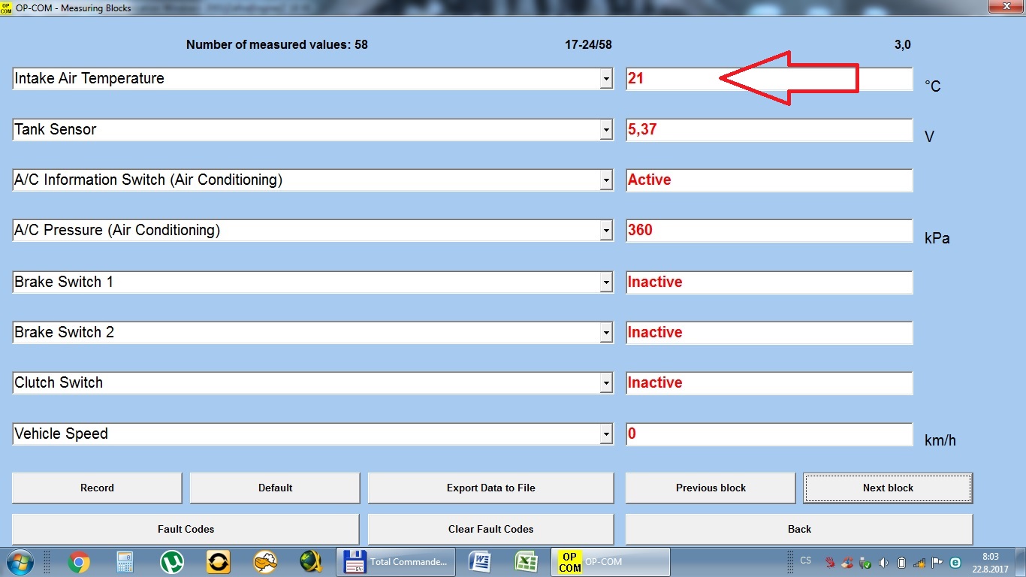Click the Next block button
Screen dimensions: 1026x577
tap(888, 488)
